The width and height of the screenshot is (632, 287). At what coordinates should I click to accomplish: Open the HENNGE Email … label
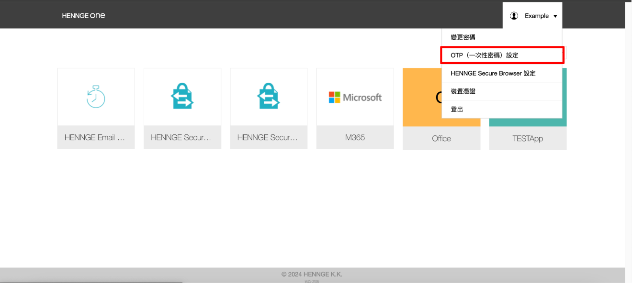96,137
